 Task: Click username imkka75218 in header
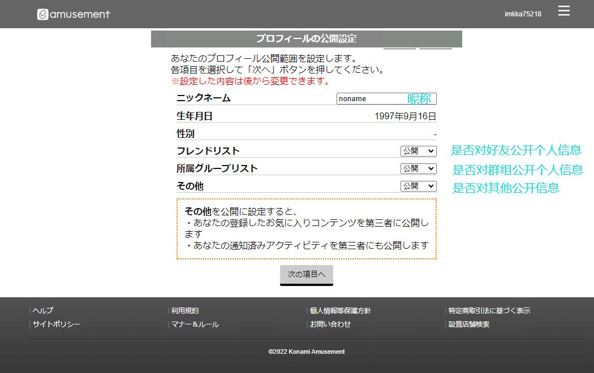point(522,14)
